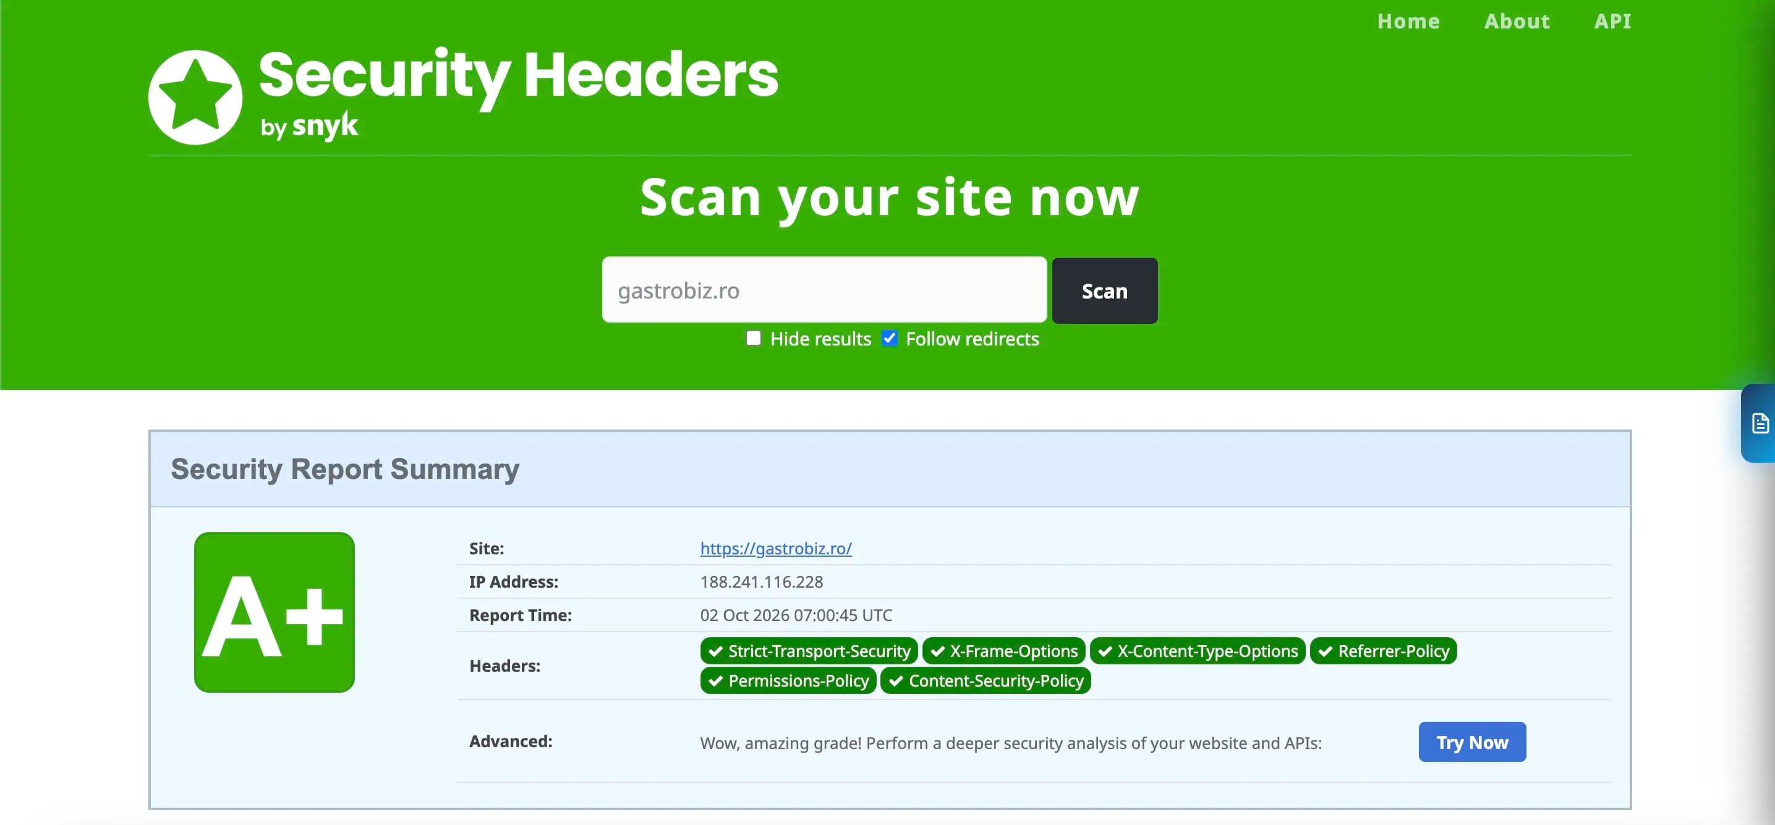Click the Permissions-Policy header badge

click(788, 680)
